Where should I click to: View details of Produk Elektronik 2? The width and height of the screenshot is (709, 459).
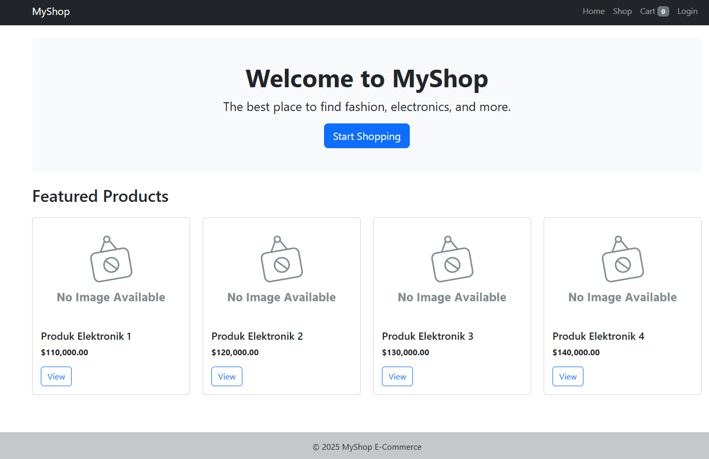(x=226, y=376)
